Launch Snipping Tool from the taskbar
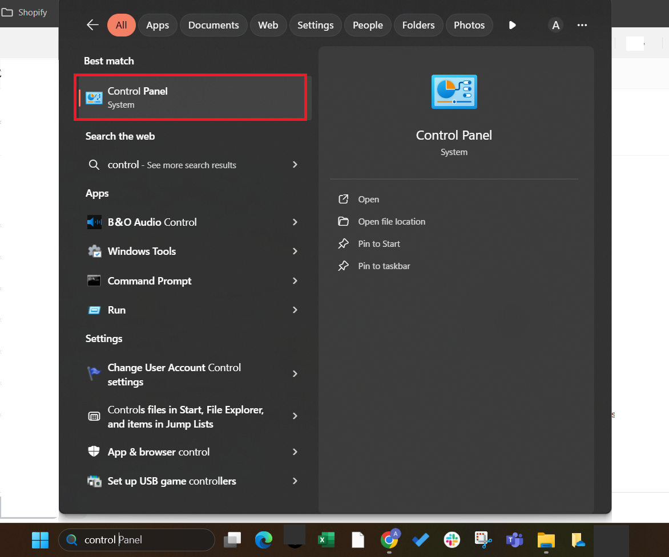The height and width of the screenshot is (557, 669). click(x=483, y=539)
